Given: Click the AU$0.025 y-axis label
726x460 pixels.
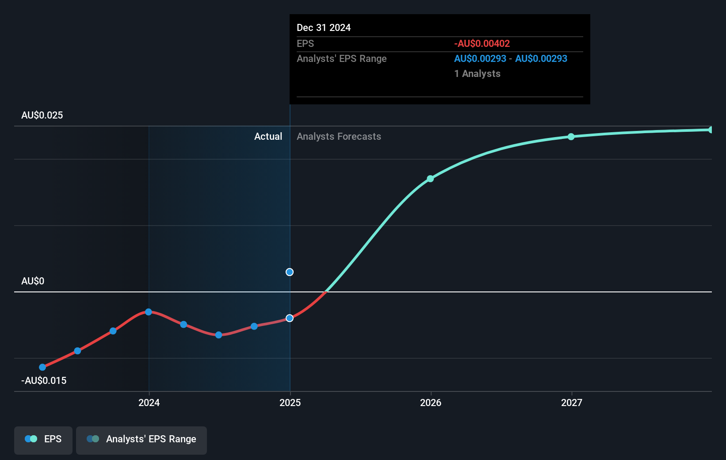Looking at the screenshot, I should point(42,115).
